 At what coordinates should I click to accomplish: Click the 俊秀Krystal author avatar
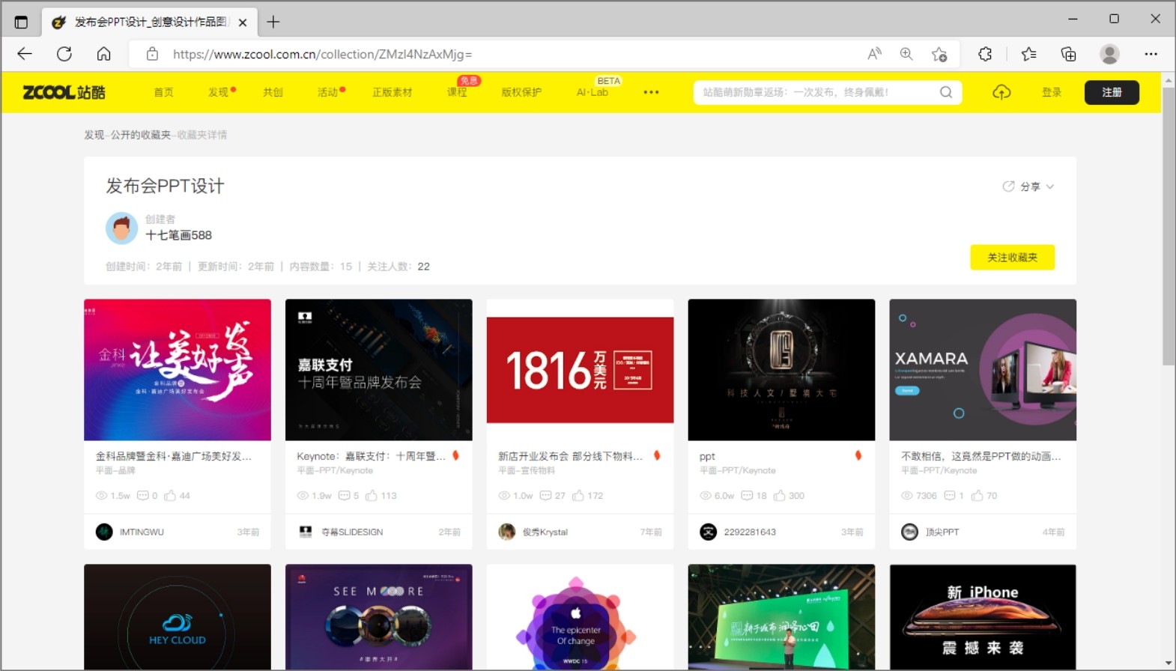click(507, 532)
